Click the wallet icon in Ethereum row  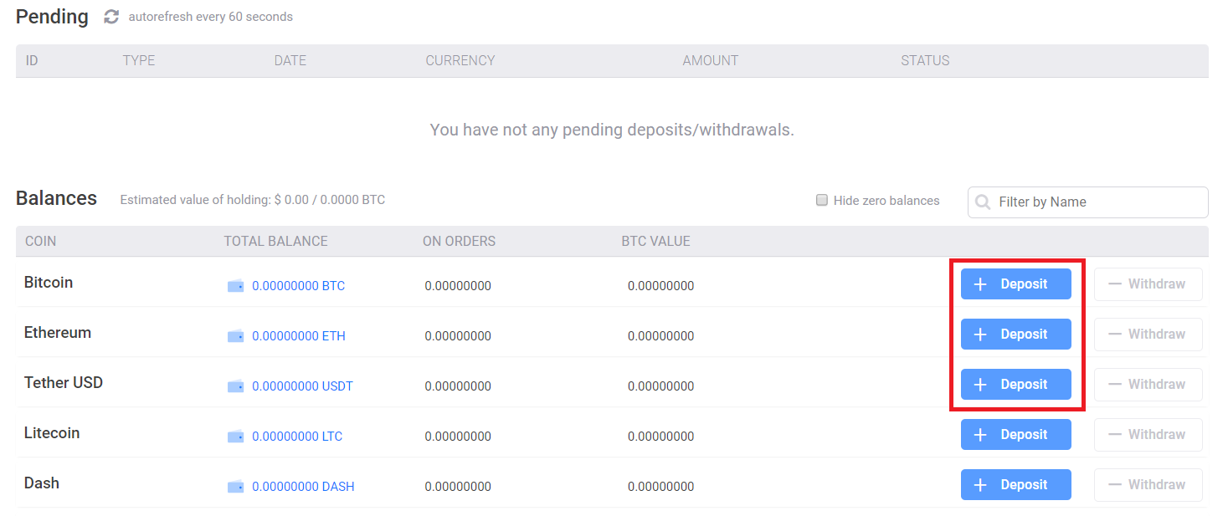coord(236,336)
